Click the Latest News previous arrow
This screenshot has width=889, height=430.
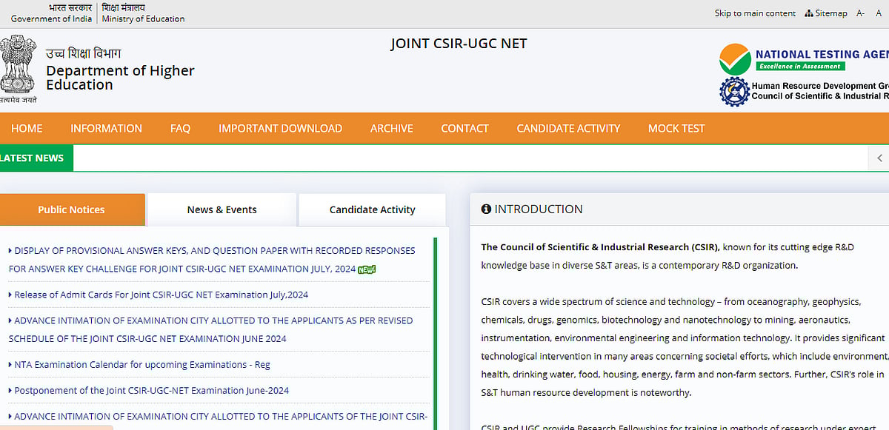pyautogui.click(x=879, y=158)
